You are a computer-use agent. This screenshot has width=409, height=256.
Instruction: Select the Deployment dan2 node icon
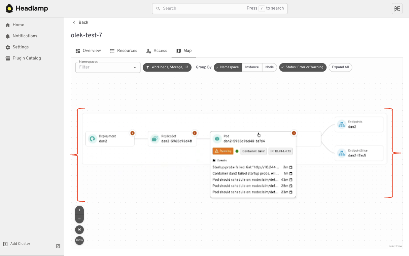coord(93,138)
